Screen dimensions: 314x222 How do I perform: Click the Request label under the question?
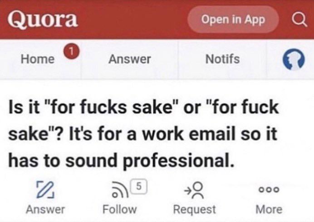click(195, 209)
